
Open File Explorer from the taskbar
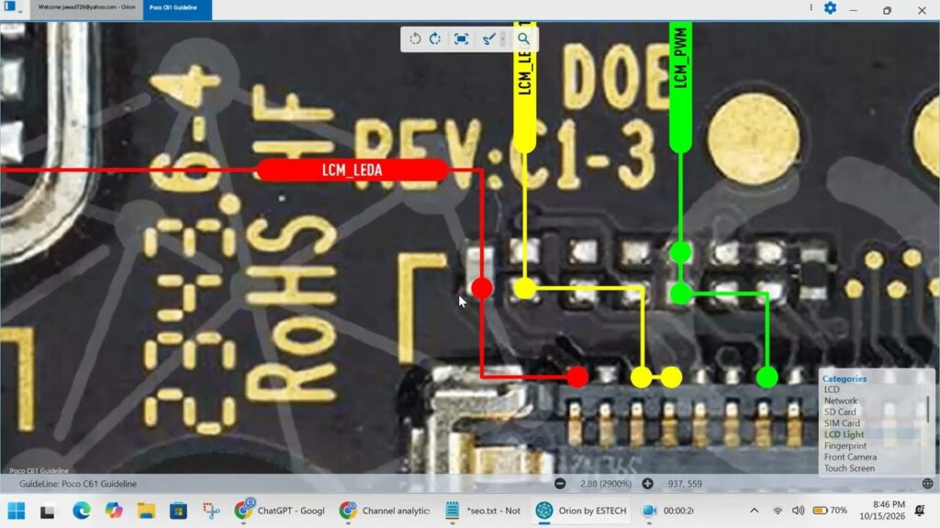(146, 511)
